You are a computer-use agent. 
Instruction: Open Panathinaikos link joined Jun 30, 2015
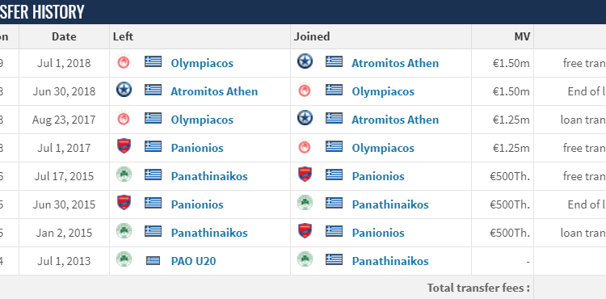(390, 204)
